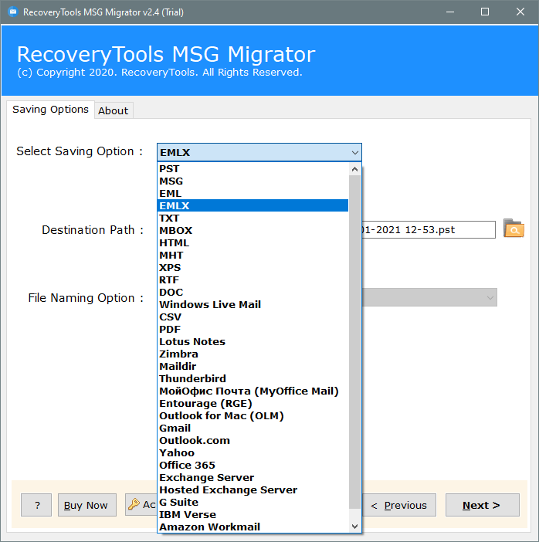The height and width of the screenshot is (542, 539).
Task: Maximize the MSG Migrator window
Action: click(485, 12)
